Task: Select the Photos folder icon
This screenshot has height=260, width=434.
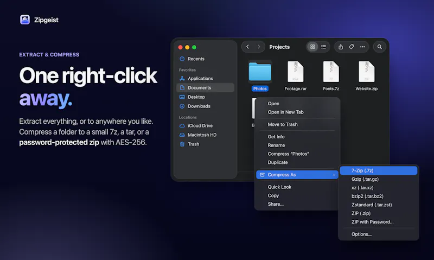Action: tap(260, 72)
